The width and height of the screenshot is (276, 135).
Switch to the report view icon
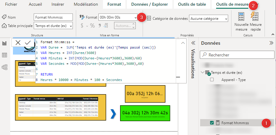(x=5, y=43)
